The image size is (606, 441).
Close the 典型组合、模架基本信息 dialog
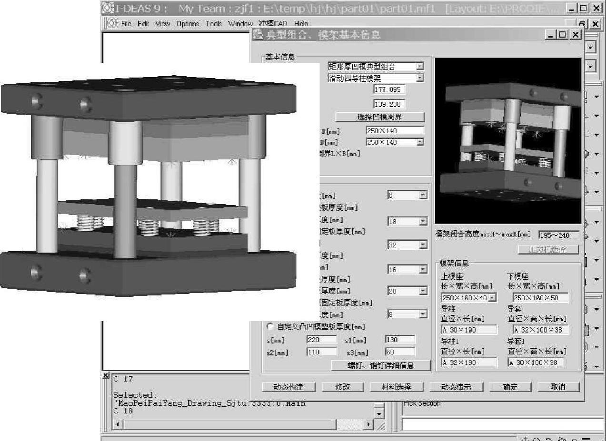tap(576, 35)
